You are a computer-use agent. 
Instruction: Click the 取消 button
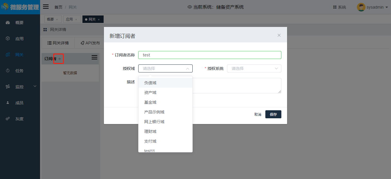(x=258, y=114)
